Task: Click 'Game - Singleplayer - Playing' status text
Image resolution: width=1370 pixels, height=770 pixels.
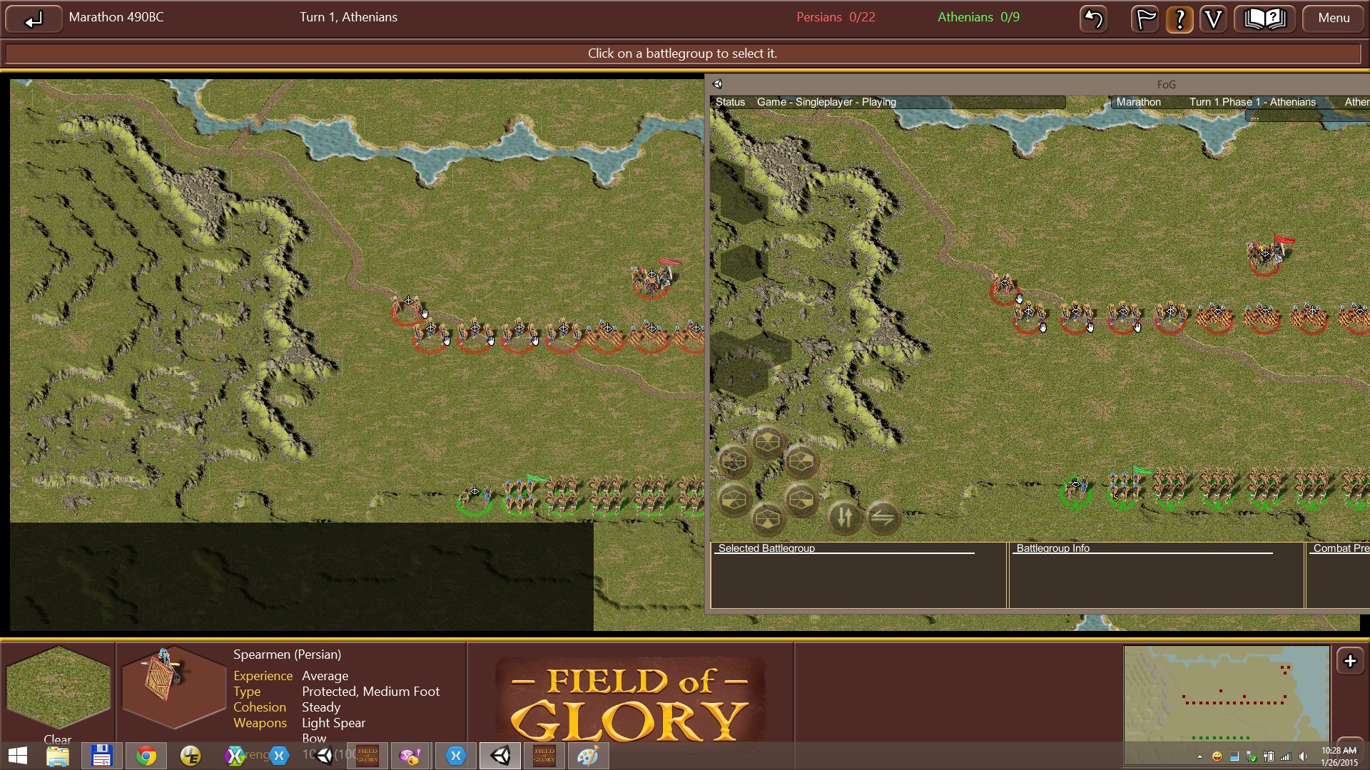Action: [826, 102]
